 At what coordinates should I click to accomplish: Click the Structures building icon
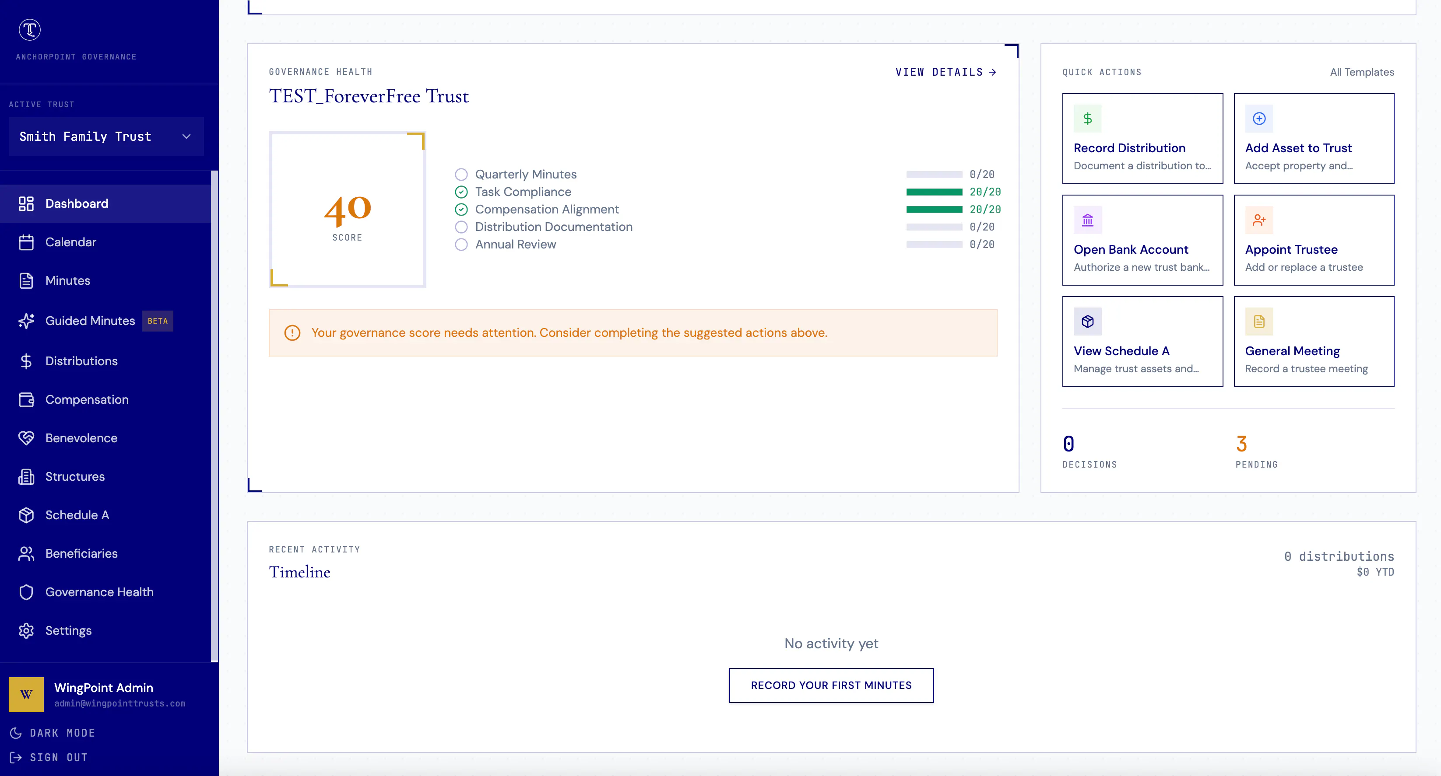pyautogui.click(x=26, y=477)
